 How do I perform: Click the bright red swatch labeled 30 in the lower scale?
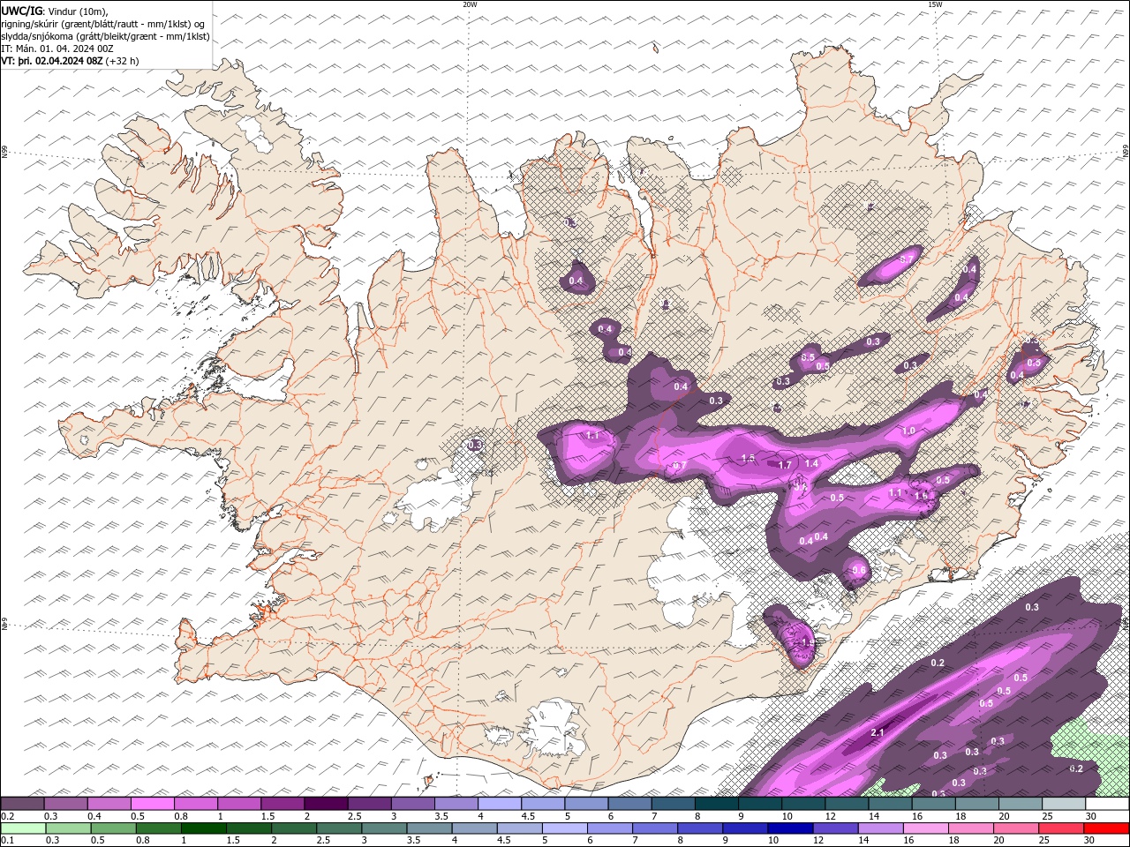pyautogui.click(x=1106, y=828)
